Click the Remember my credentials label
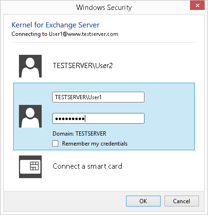 [95, 144]
